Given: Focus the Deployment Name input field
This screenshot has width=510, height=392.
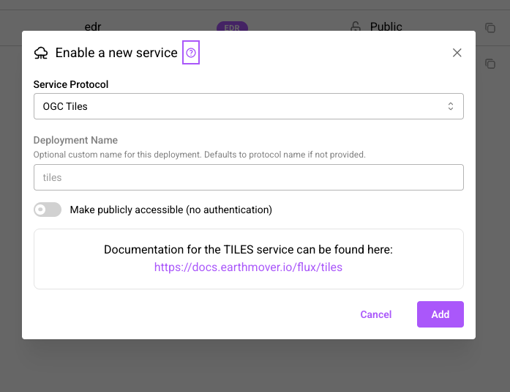Looking at the screenshot, I should tap(248, 177).
